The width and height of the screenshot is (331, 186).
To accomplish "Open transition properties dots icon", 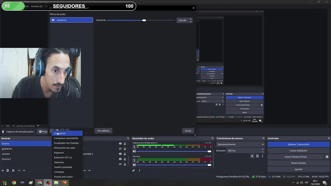I will pyautogui.click(x=262, y=156).
